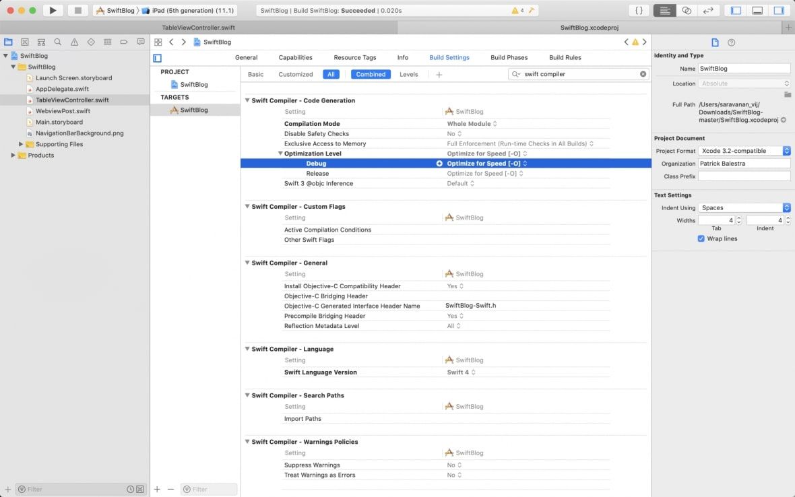
Task: Open the Build Rules tab
Action: [565, 58]
